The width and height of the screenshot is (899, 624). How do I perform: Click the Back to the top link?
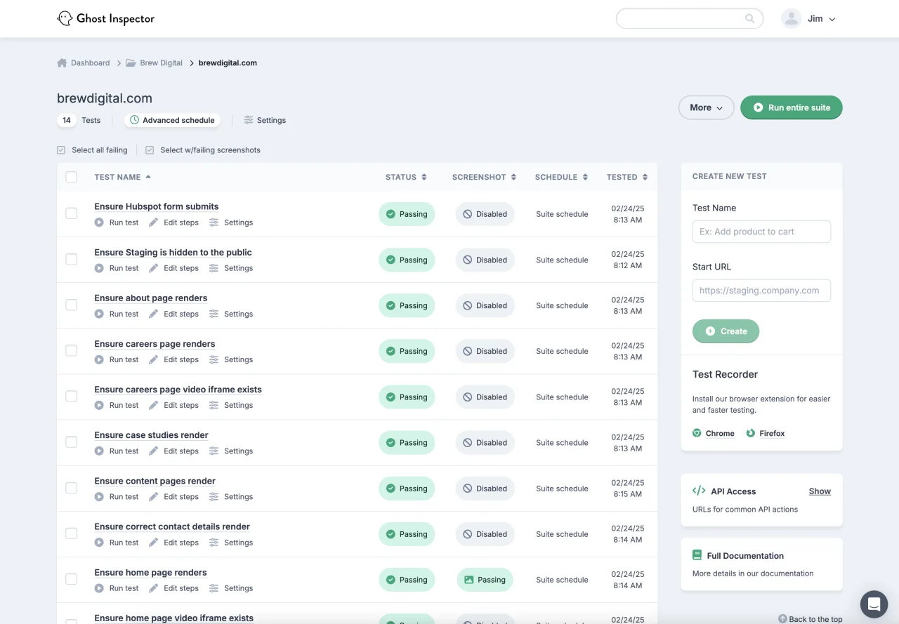click(810, 619)
